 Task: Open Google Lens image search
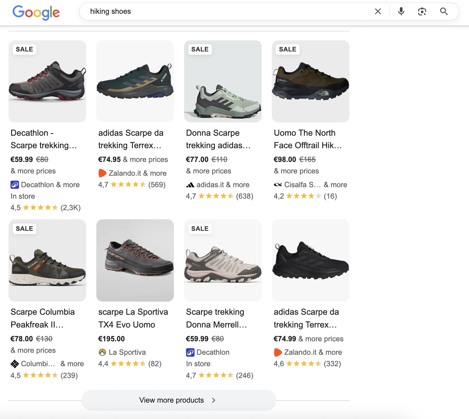pos(422,11)
